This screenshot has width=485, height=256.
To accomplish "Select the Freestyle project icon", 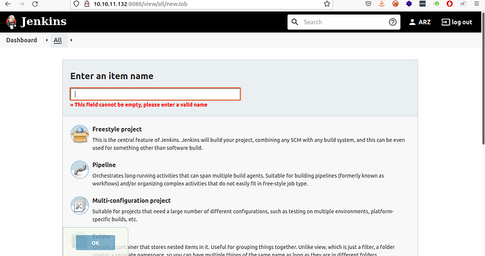I will coord(80,134).
